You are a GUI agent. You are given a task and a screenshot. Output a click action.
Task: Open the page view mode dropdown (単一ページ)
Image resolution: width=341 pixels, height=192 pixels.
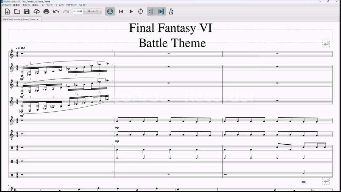[94, 11]
